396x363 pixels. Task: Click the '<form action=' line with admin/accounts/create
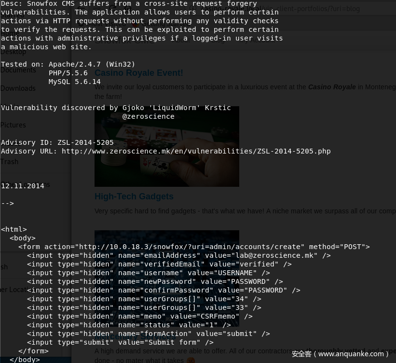point(194,247)
